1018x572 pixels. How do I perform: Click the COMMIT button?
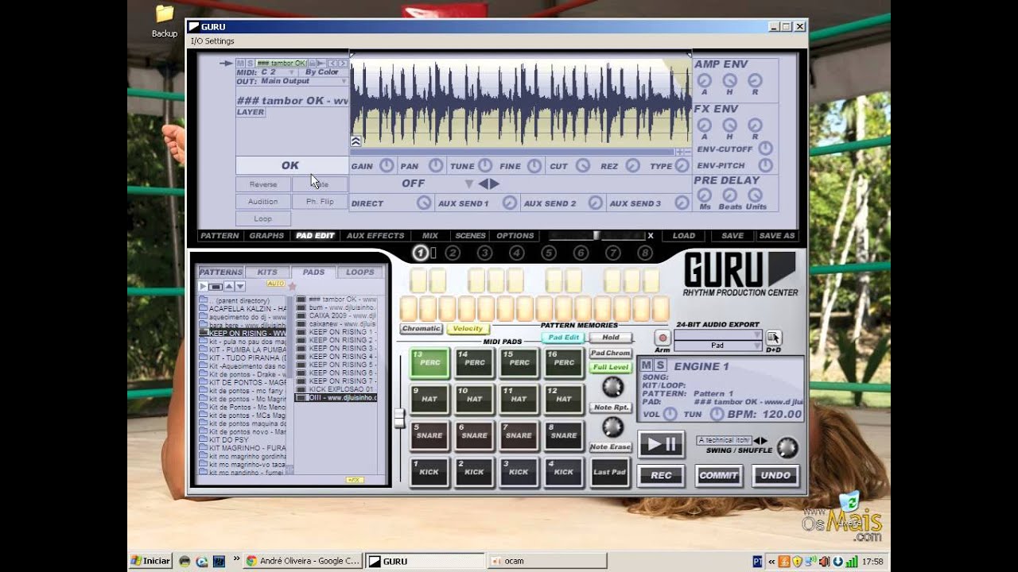coord(719,475)
